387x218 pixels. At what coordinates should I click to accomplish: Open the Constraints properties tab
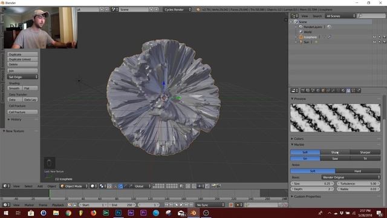[x=328, y=90]
